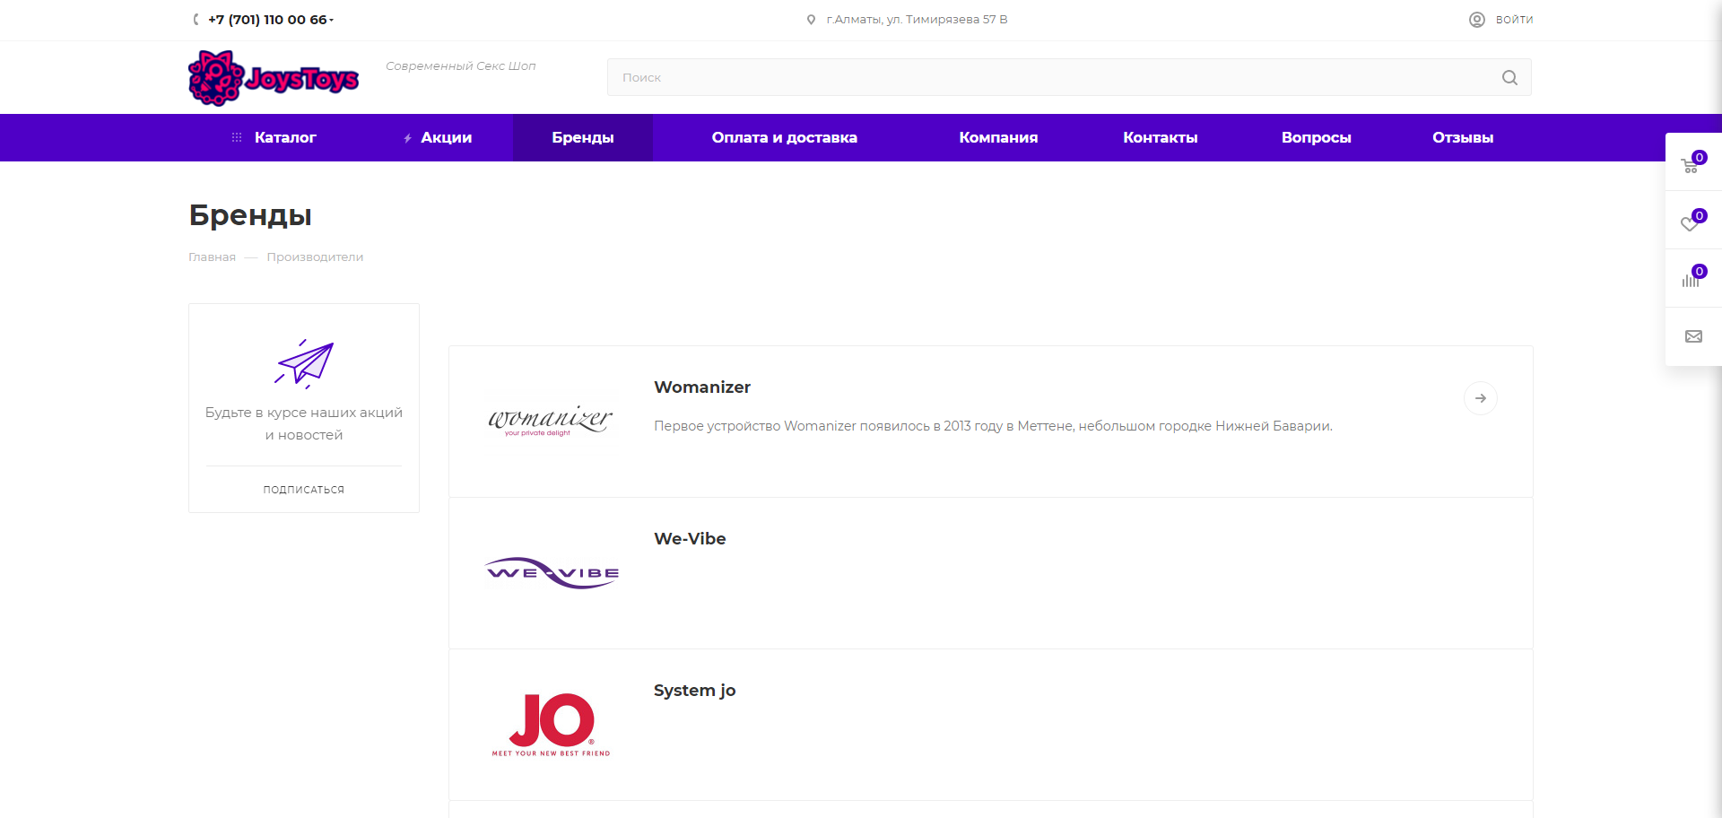Open the Отзывы menu item

click(1463, 137)
